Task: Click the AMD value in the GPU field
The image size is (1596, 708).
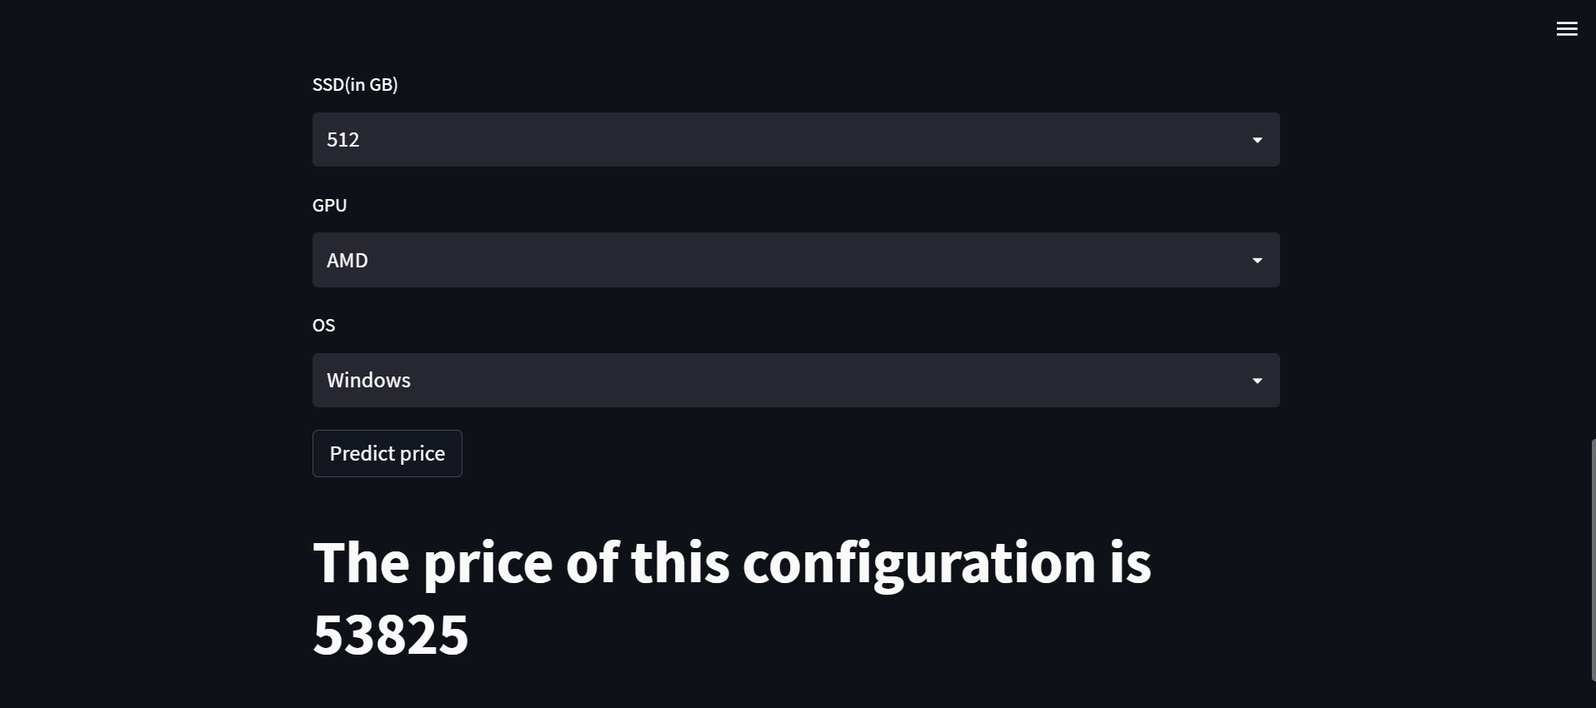Action: [x=347, y=260]
